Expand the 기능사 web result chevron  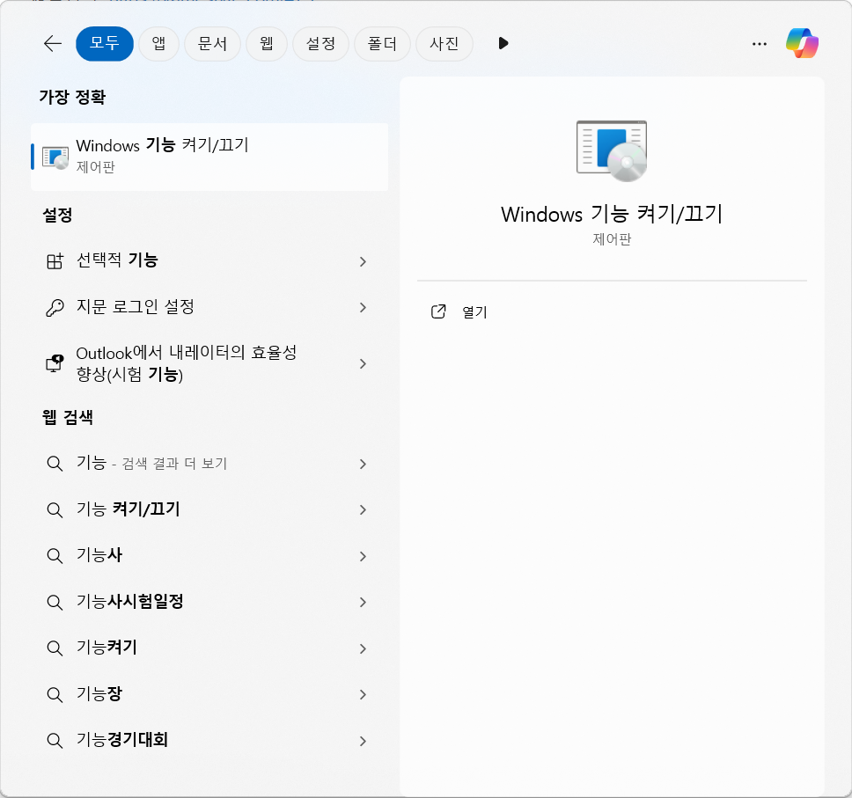pos(363,556)
